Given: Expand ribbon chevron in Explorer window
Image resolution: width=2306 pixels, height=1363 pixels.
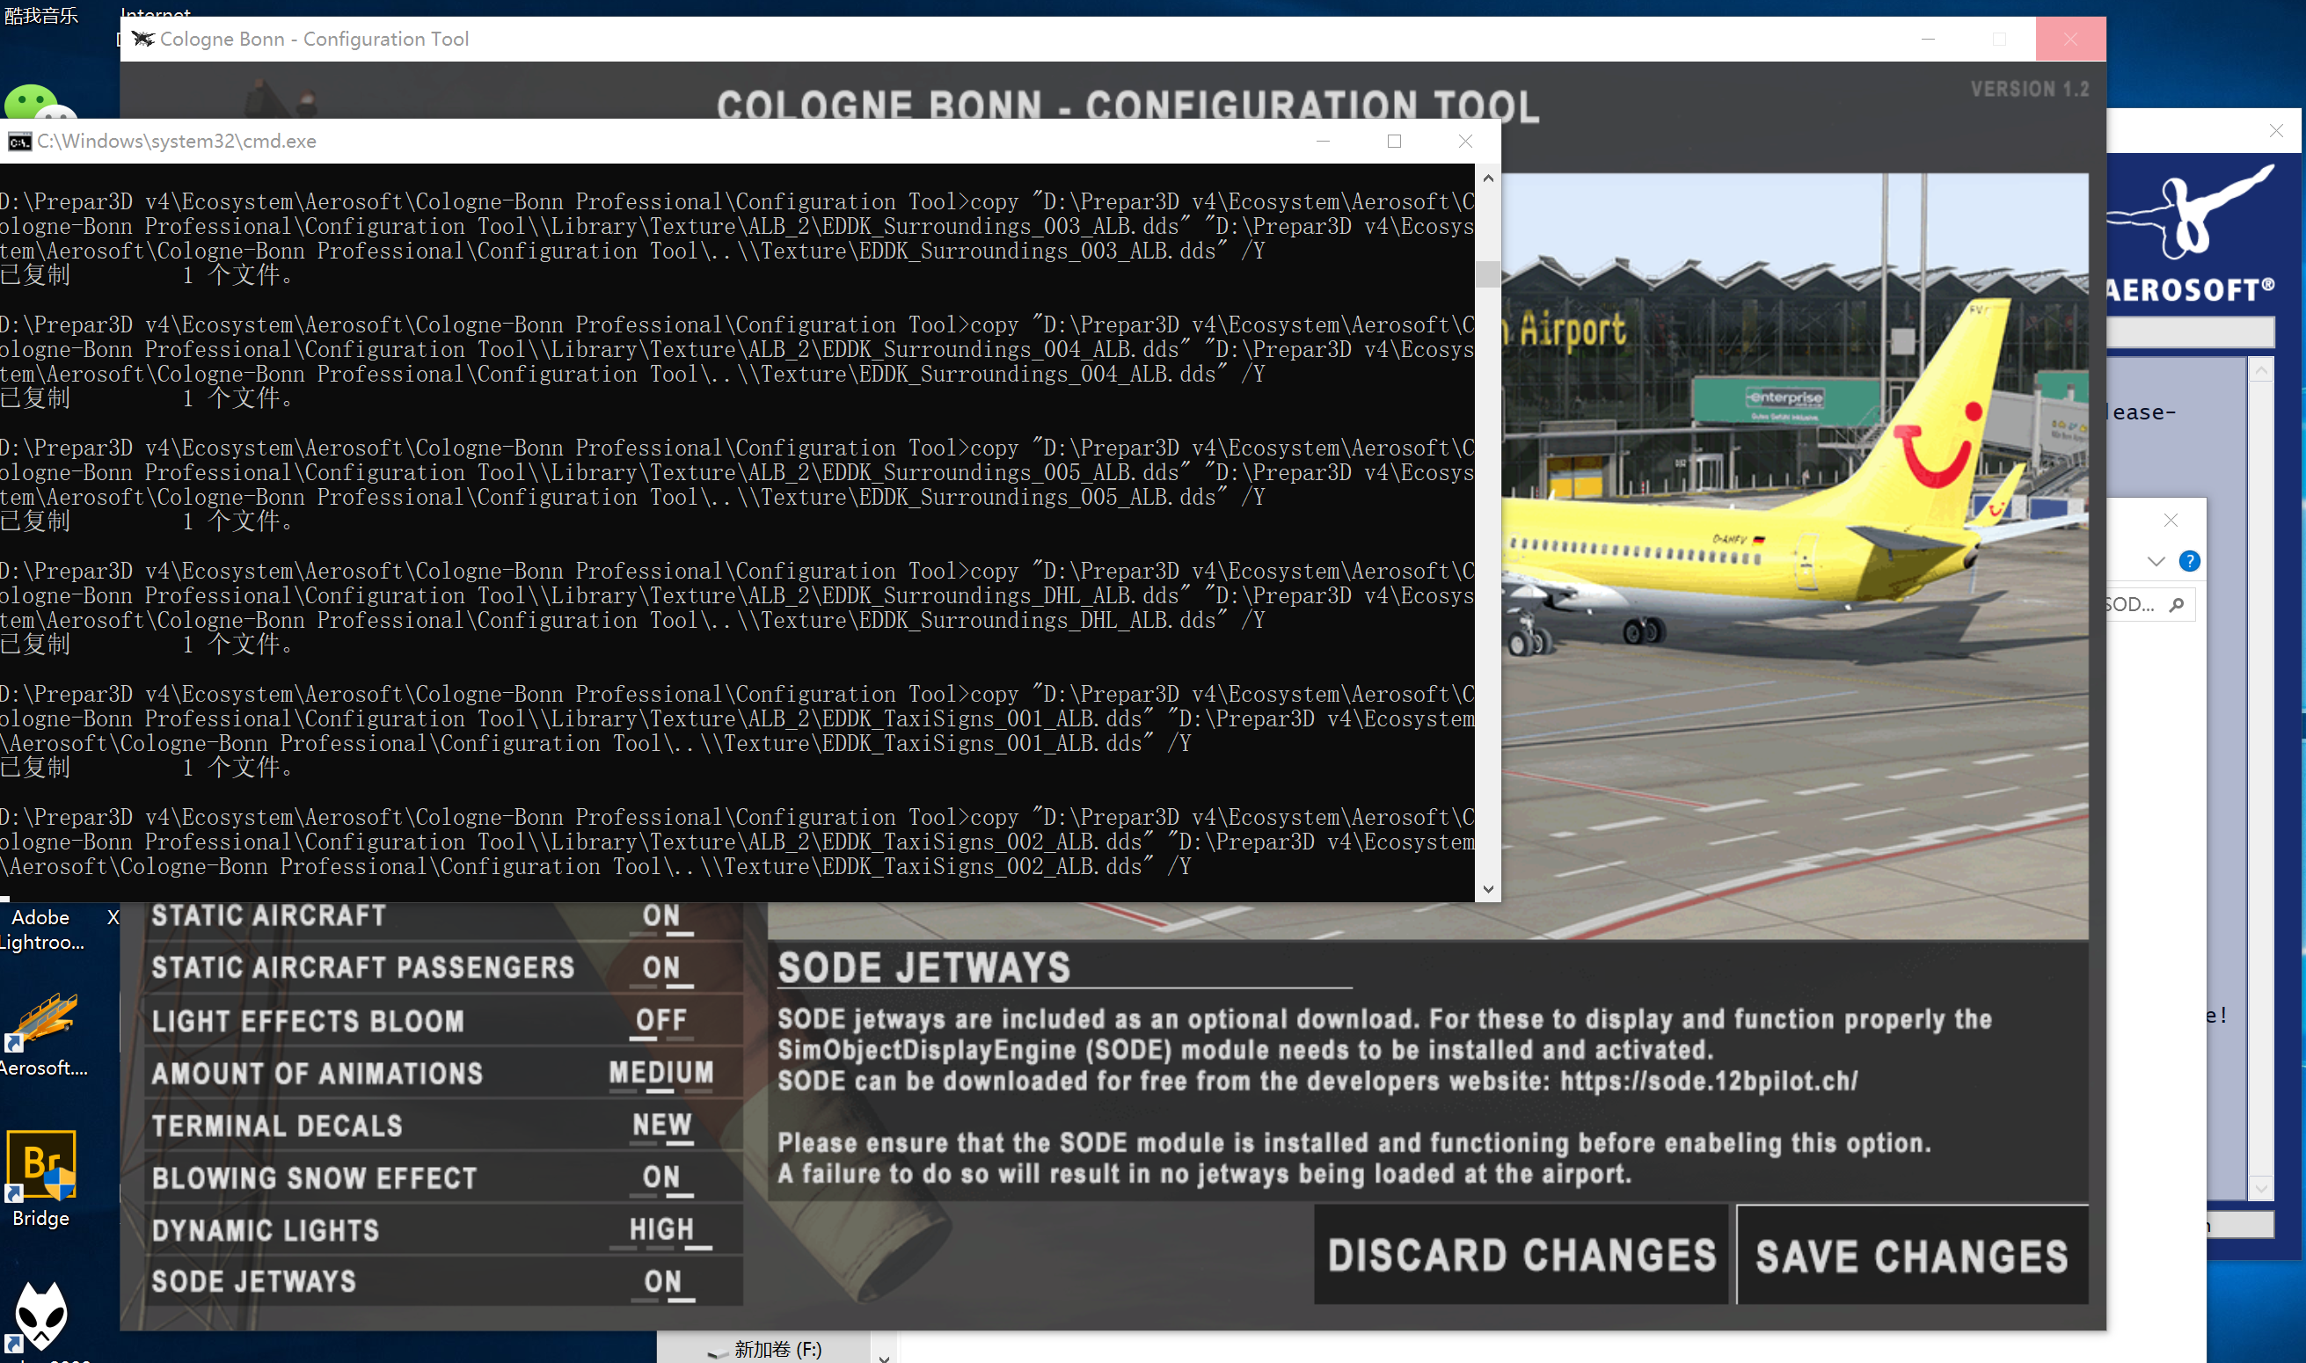Looking at the screenshot, I should tap(2156, 561).
